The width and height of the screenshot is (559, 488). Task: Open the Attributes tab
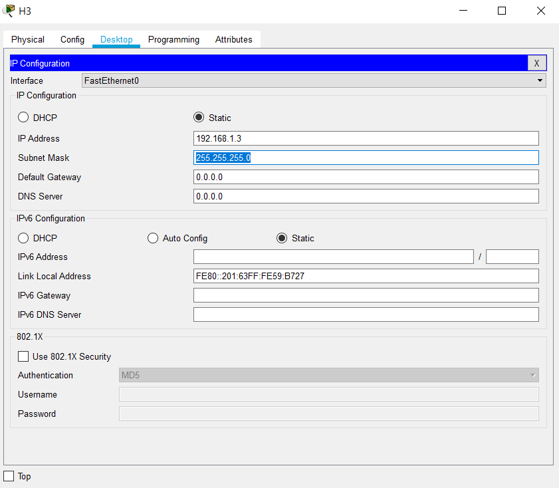(233, 39)
